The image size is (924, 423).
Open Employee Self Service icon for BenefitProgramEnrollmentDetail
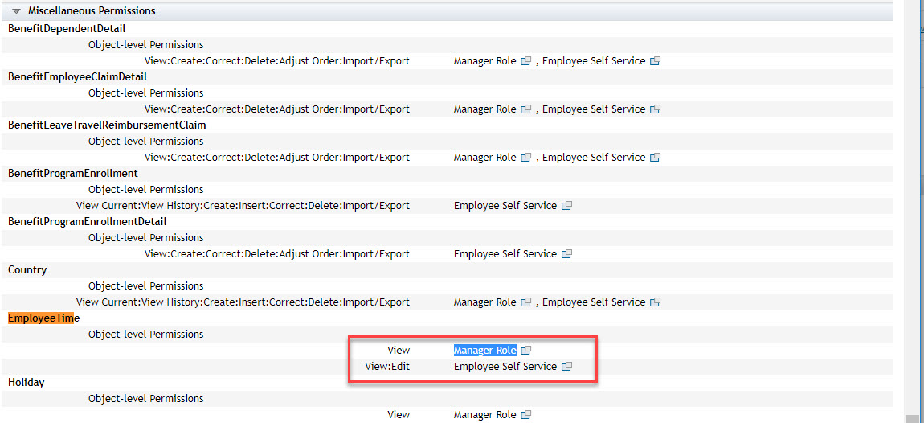point(567,254)
